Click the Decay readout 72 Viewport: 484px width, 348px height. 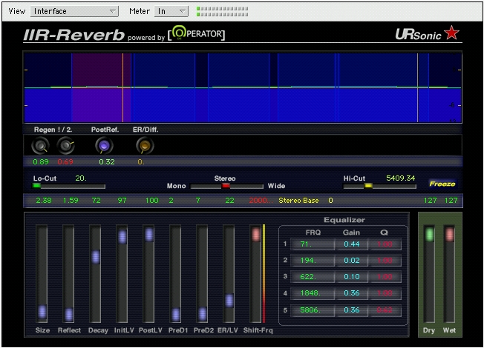(97, 201)
